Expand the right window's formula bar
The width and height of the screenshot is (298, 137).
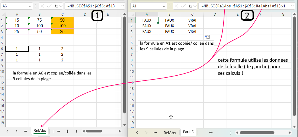coord(292,6)
